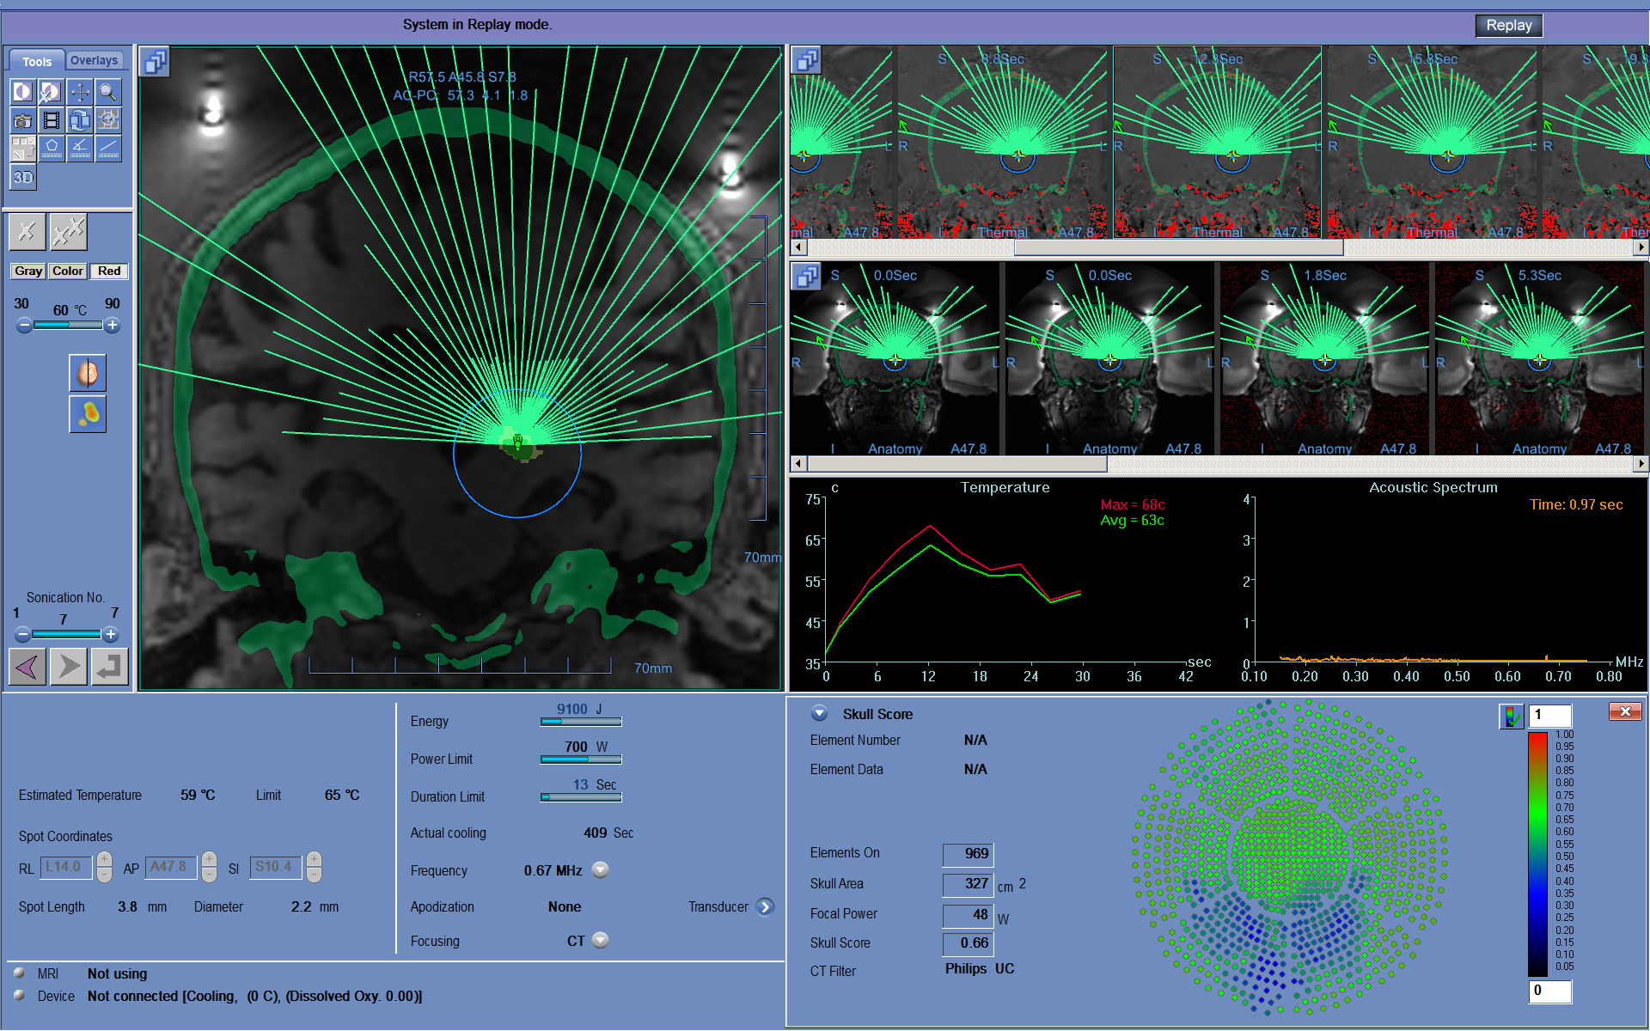This screenshot has height=1031, width=1650.
Task: Click the thermal dose map icon
Action: [x=88, y=414]
